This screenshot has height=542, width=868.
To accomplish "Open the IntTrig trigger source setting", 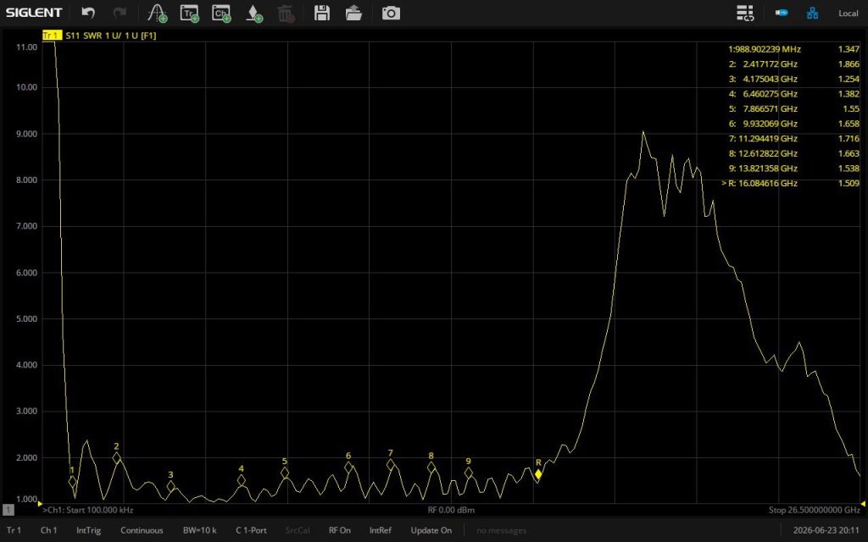I will pyautogui.click(x=88, y=530).
